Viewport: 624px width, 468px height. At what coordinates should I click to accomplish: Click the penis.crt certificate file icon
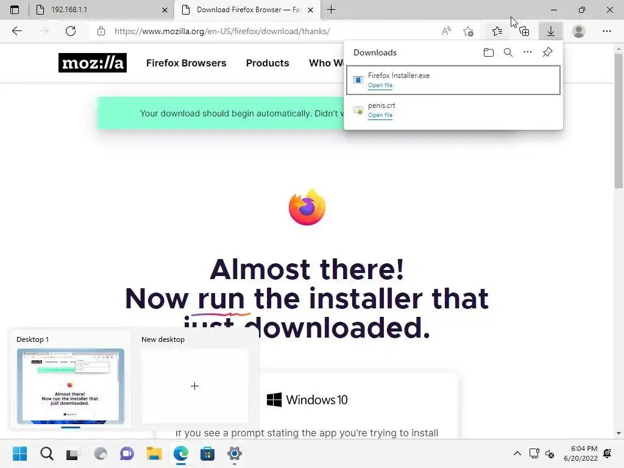point(358,110)
